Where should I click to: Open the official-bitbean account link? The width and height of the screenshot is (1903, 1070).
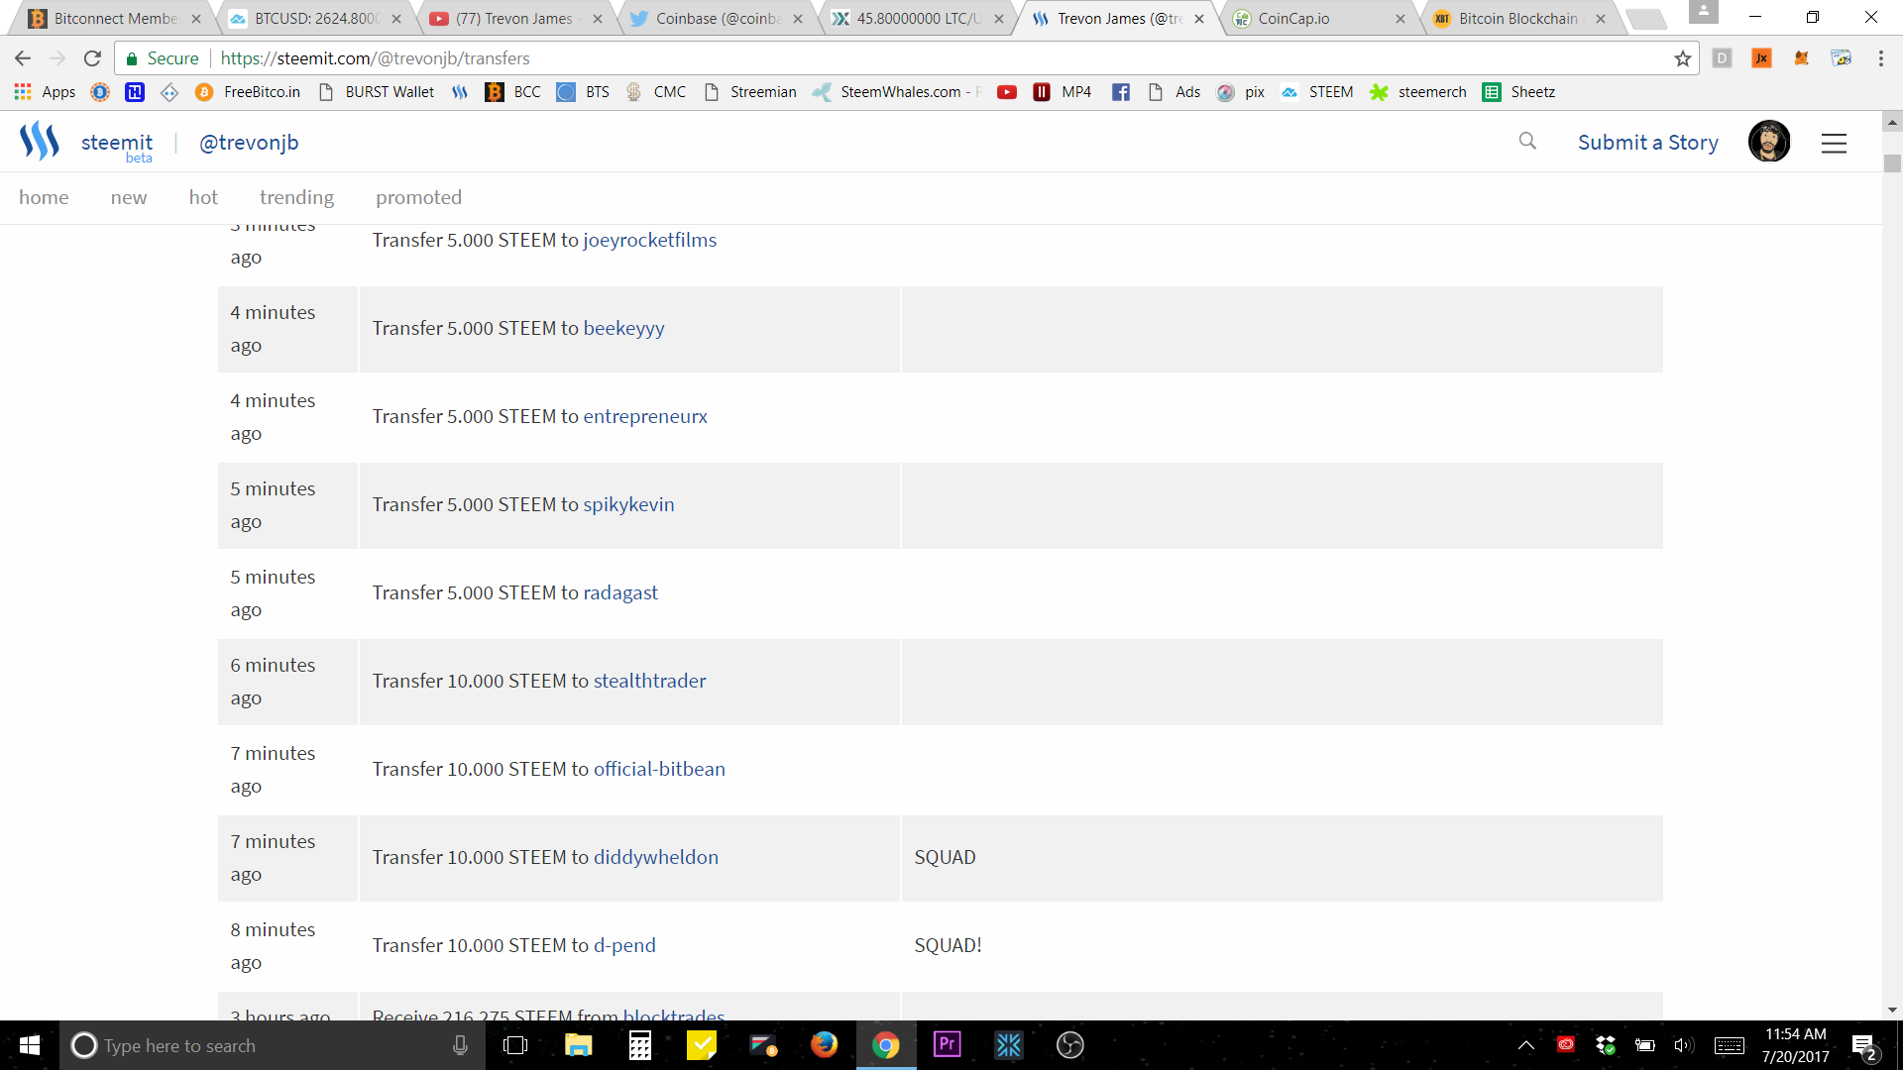tap(659, 769)
